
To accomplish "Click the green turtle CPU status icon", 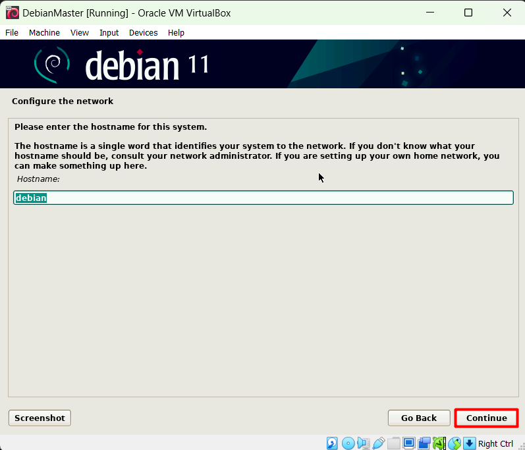I will coord(439,443).
